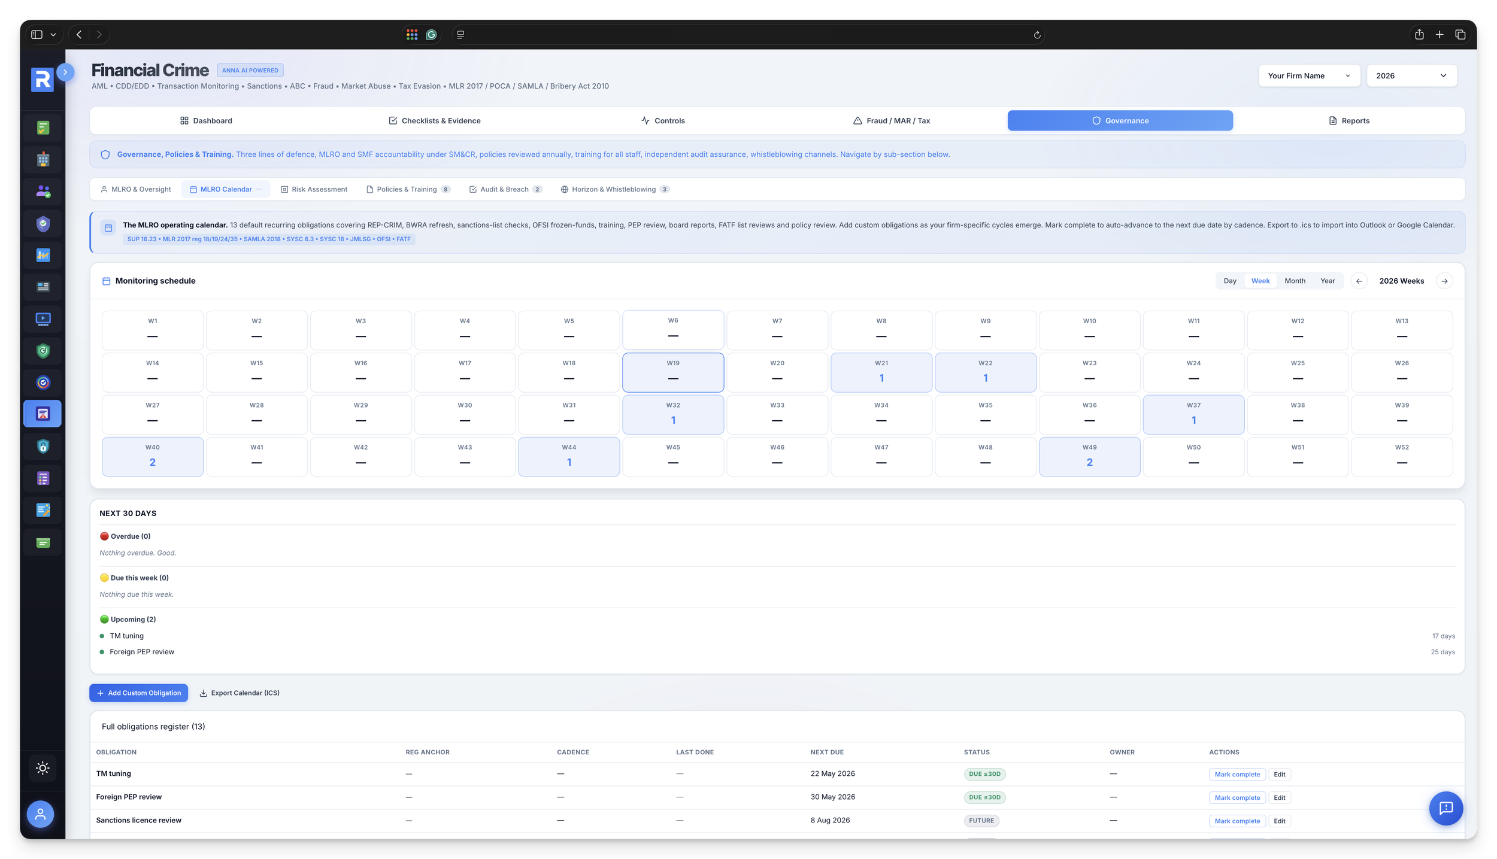The height and width of the screenshot is (859, 1497).
Task: Mark Sanctions licence review complete
Action: (1237, 821)
